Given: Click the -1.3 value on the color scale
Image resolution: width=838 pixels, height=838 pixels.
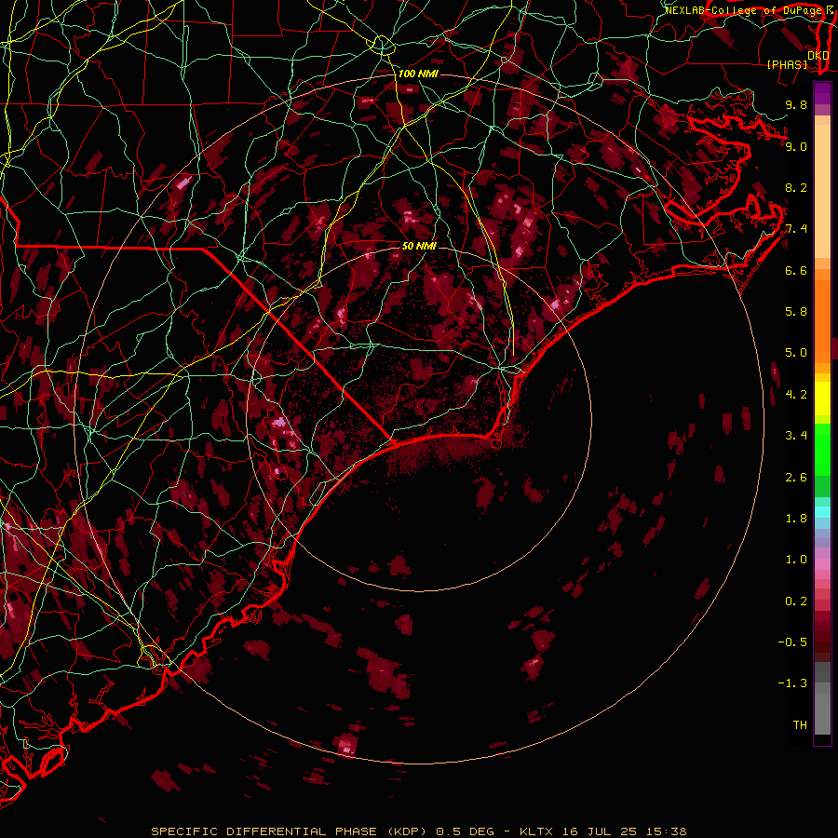Looking at the screenshot, I should click(x=792, y=683).
